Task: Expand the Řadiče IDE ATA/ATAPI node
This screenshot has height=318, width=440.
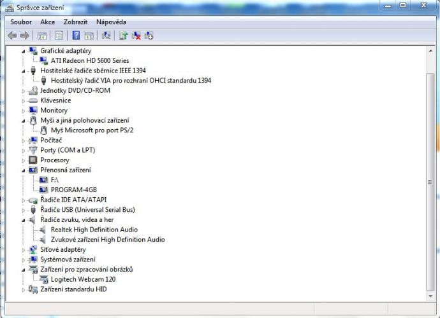Action: point(24,200)
